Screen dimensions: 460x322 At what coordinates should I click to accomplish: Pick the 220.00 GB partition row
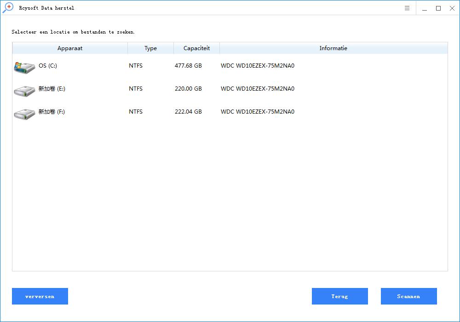click(x=188, y=89)
